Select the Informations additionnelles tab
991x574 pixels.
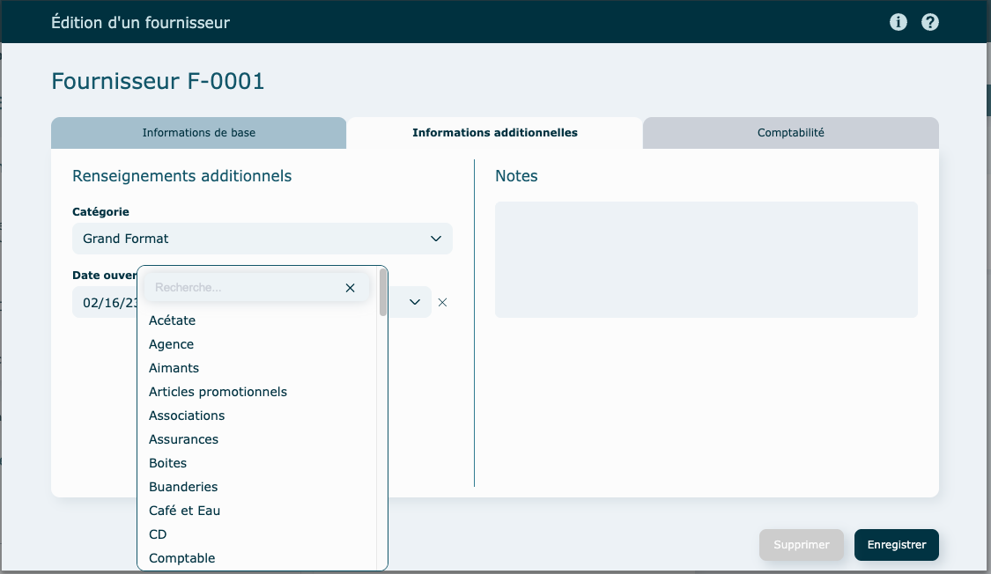pyautogui.click(x=495, y=133)
